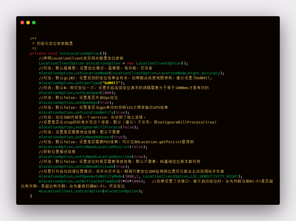Click the Hight_Accuracy constant
This screenshot has width=296, height=221.
(204, 73)
